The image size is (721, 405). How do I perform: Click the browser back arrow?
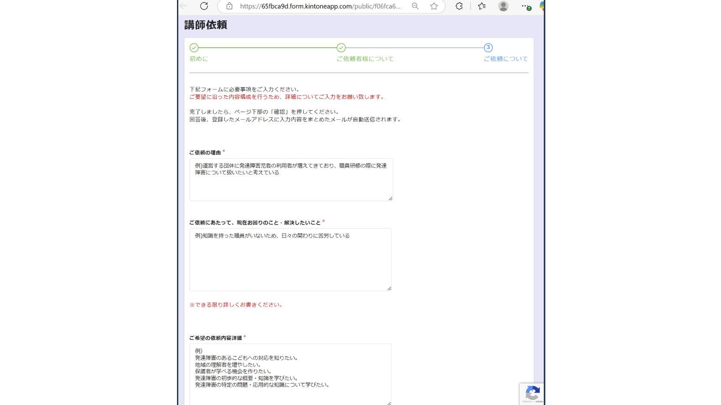[x=184, y=6]
